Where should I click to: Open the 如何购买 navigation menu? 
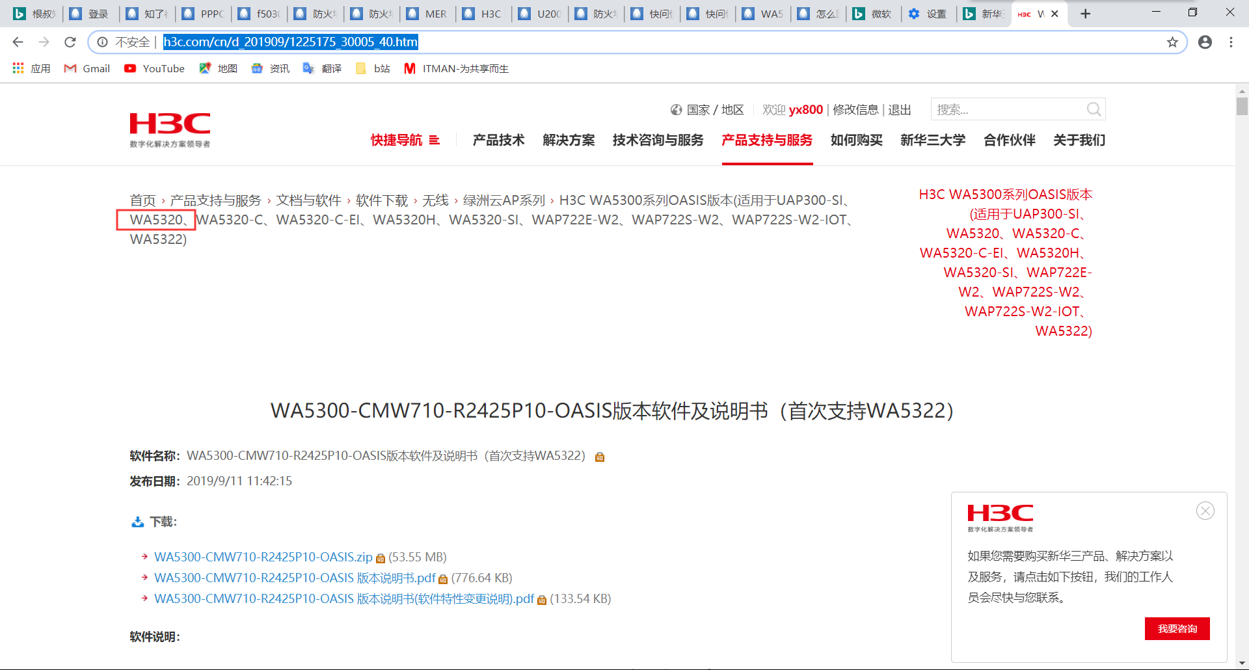click(x=856, y=140)
